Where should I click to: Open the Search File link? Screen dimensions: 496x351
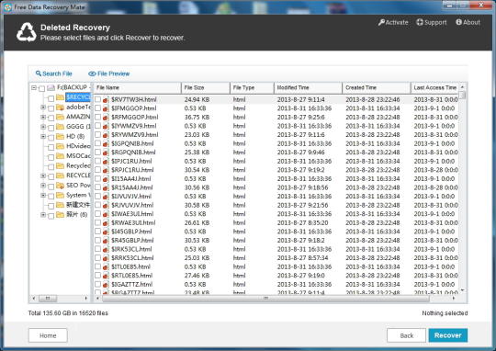(x=54, y=74)
